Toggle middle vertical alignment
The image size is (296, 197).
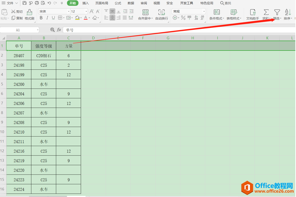point(112,11)
